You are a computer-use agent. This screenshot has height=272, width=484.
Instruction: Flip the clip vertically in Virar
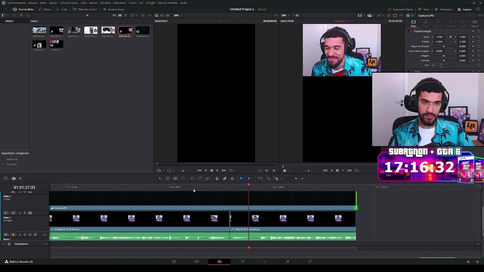(441, 65)
